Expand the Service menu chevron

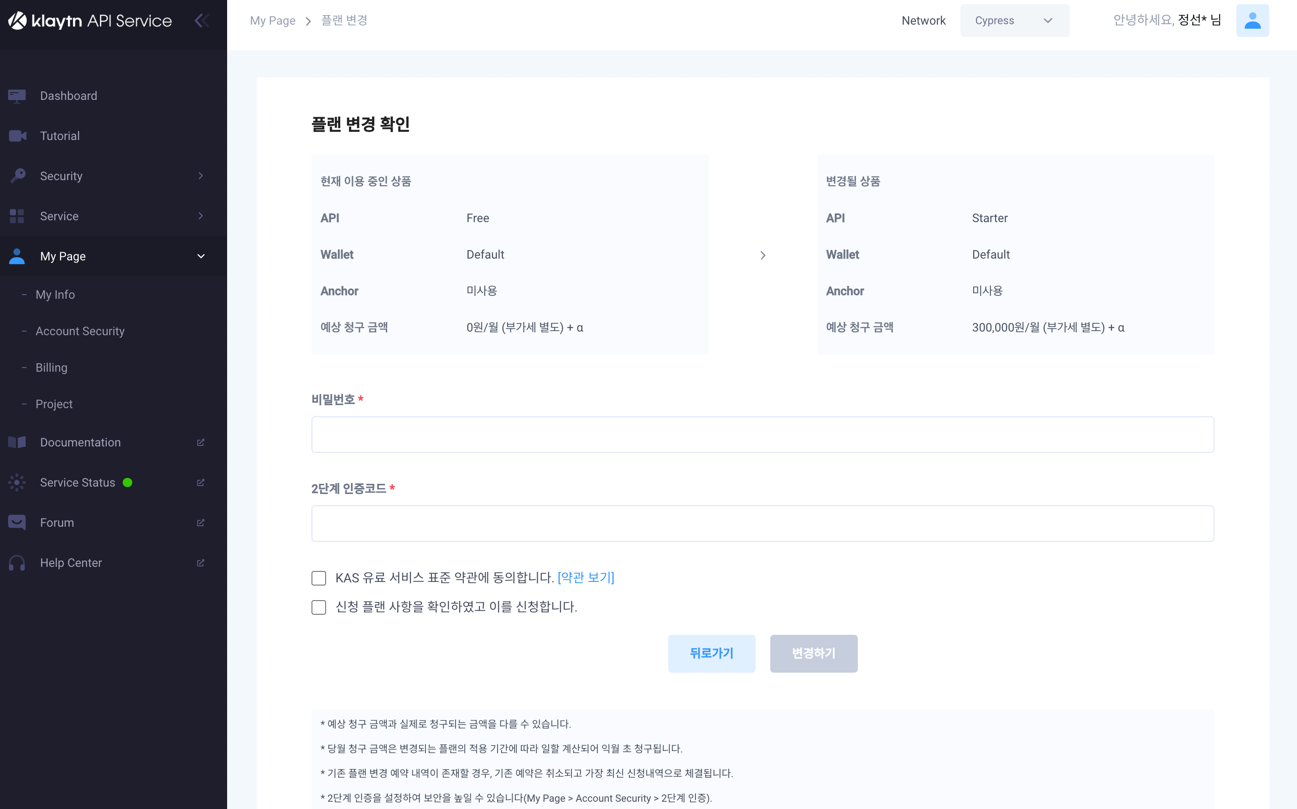click(201, 216)
